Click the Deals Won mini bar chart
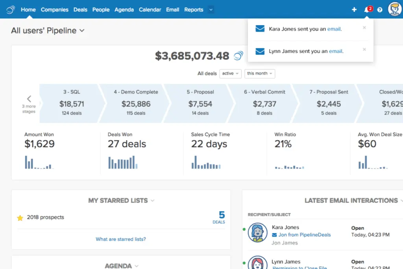The width and height of the screenshot is (403, 269). click(x=123, y=162)
